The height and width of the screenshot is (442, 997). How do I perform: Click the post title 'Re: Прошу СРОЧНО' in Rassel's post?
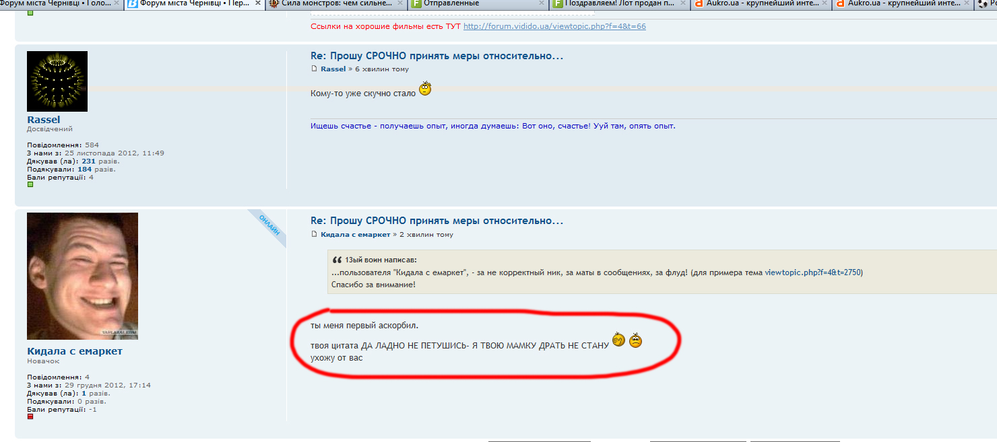pos(437,56)
